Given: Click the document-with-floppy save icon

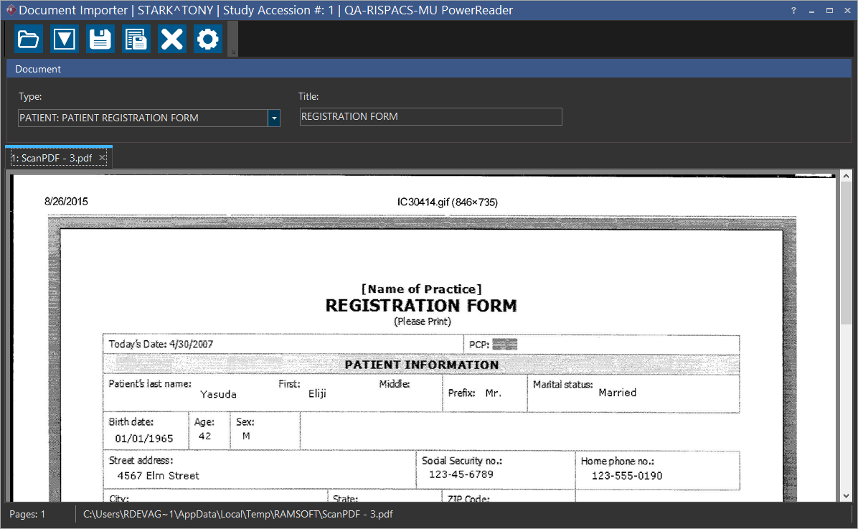Looking at the screenshot, I should pos(136,39).
